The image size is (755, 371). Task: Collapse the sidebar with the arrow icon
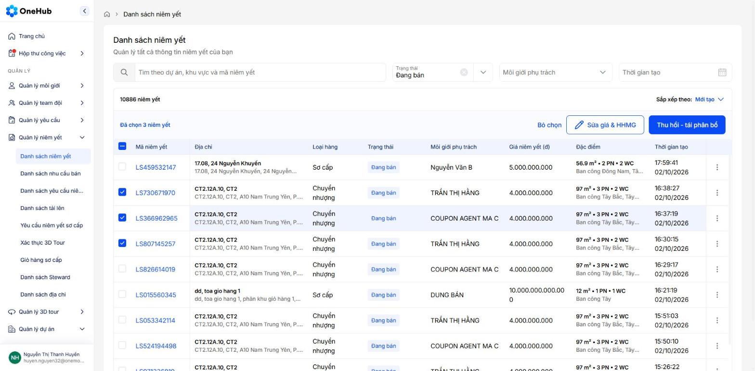(x=84, y=11)
